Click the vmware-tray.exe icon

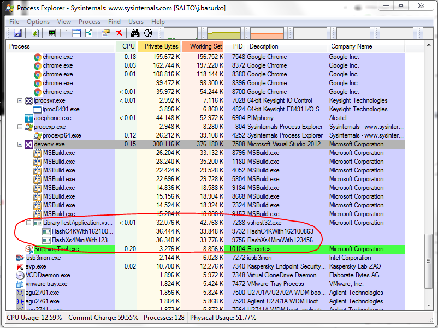[x=20, y=284]
